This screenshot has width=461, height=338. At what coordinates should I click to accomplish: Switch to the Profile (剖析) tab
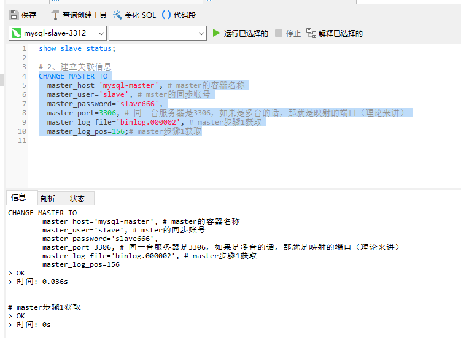[48, 198]
